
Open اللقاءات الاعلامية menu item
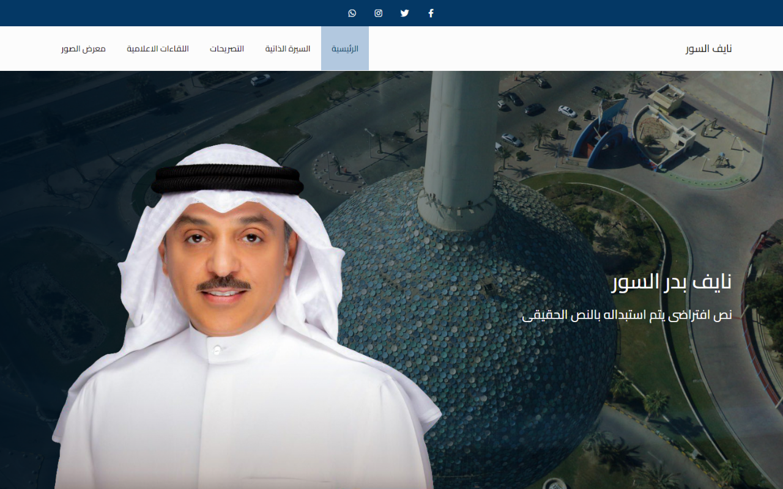click(158, 48)
